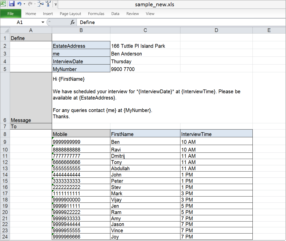Click the horizontal-arrow boxes icon beside Redo

[40, 4]
